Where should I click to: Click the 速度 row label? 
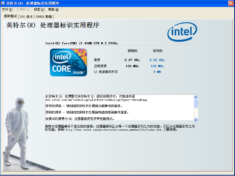(x=97, y=60)
